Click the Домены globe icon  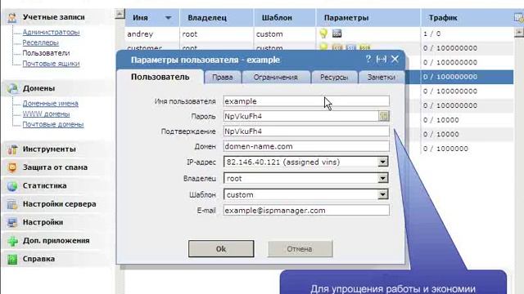pos(12,88)
